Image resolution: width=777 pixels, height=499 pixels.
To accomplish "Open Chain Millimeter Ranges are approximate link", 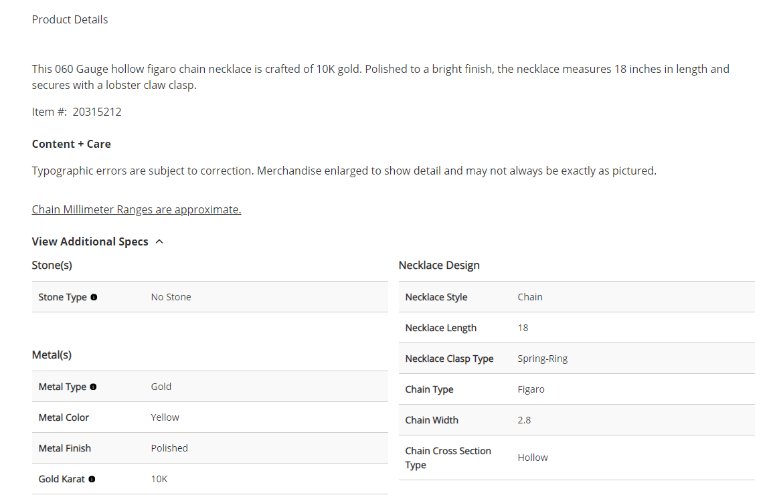I will coord(137,209).
